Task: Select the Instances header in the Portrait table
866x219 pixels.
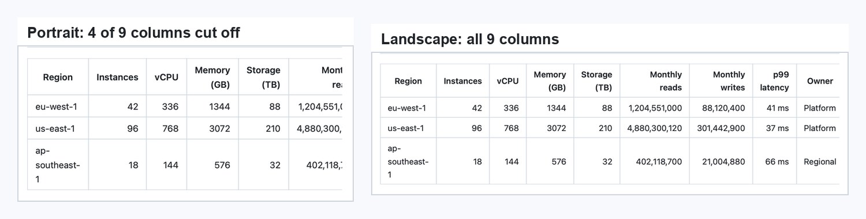Action: (x=117, y=77)
